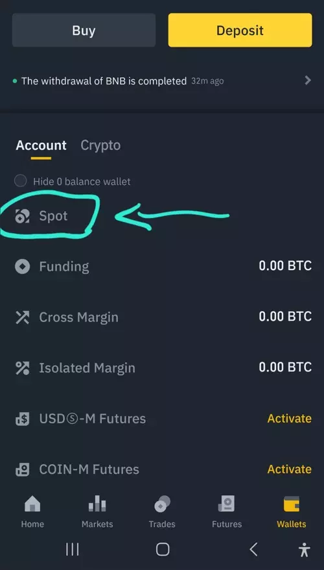Select the Cross Margin icon

[22, 317]
